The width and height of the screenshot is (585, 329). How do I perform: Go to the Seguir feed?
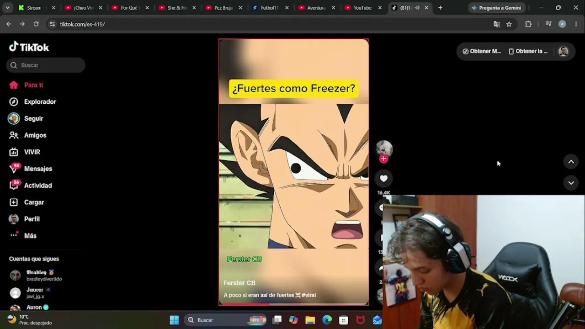26,118
